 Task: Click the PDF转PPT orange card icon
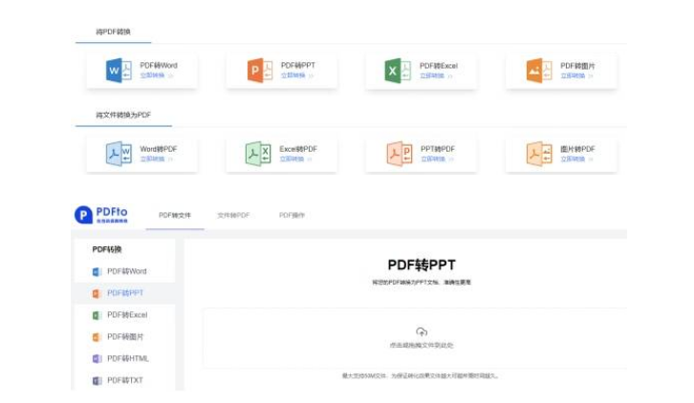(259, 70)
